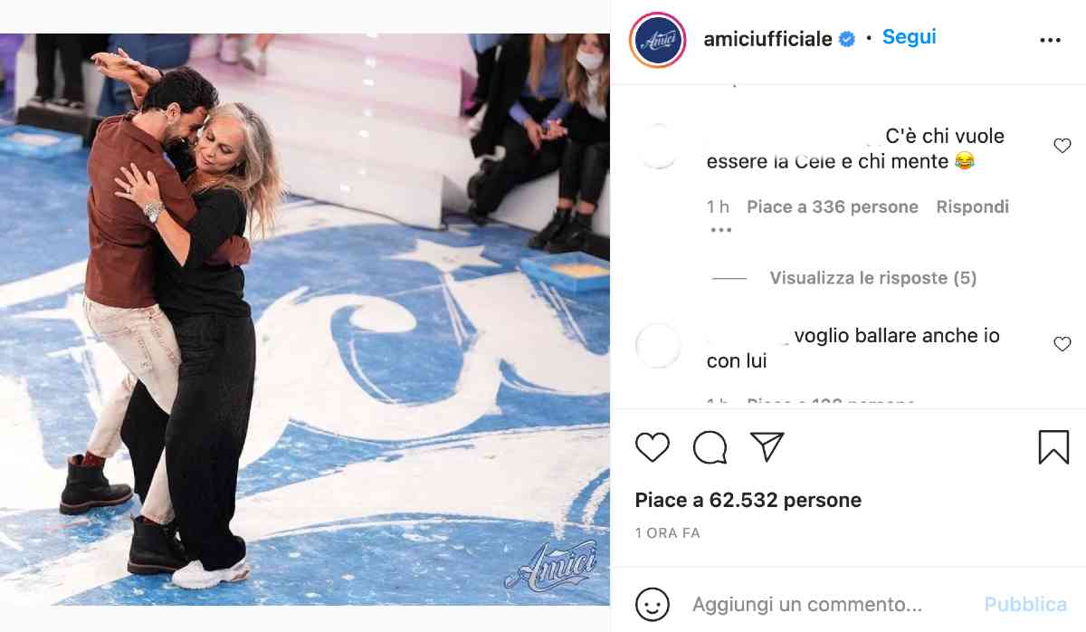View who liked: 'Piace a 62.532 persone'
The image size is (1086, 632).
click(748, 500)
